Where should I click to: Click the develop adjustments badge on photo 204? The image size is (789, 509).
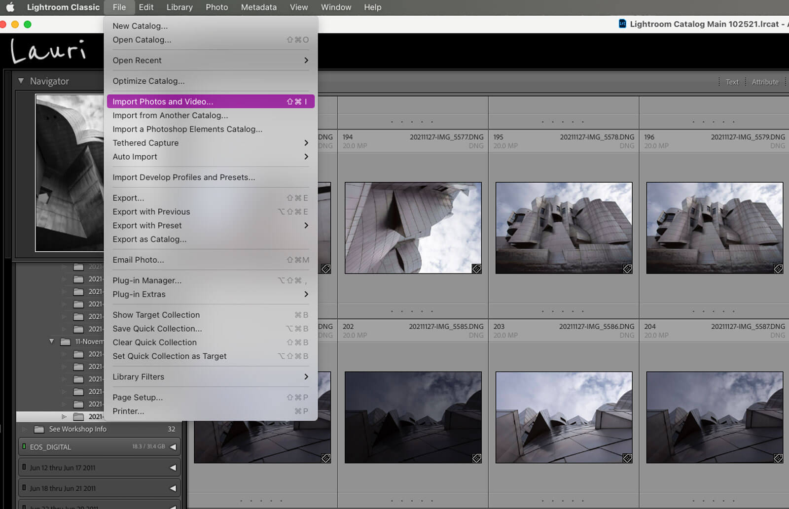[x=778, y=458]
